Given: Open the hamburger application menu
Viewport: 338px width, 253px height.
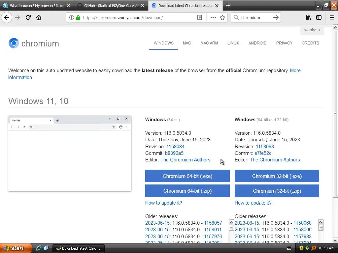Looking at the screenshot, I should [x=332, y=17].
